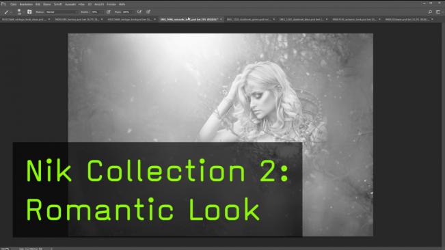
Task: Open the brush size preset picker
Action: (x=19, y=12)
